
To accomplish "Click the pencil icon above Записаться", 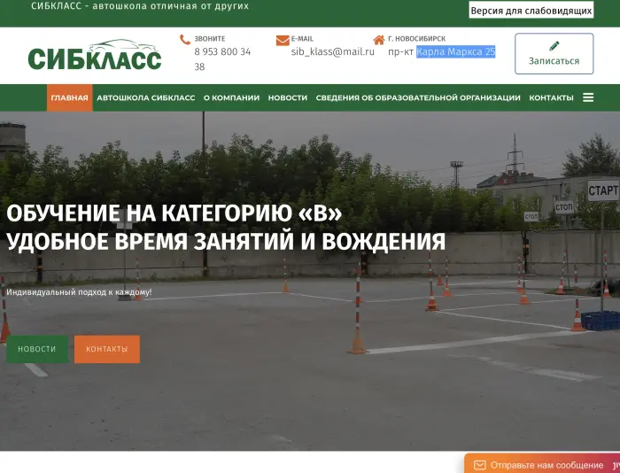I will [x=554, y=46].
